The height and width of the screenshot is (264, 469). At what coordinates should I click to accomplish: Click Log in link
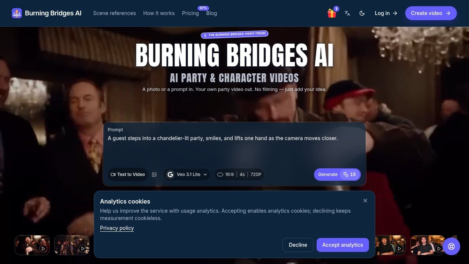click(386, 13)
